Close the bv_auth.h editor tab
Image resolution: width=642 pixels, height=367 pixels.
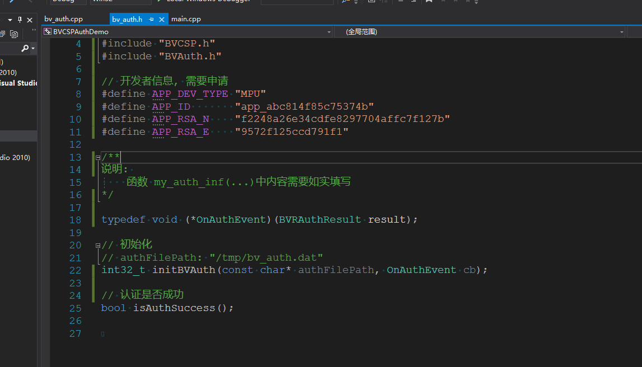(162, 20)
